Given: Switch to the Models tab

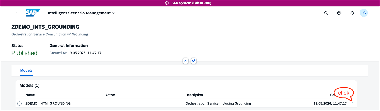Looking at the screenshot, I should [x=26, y=71].
